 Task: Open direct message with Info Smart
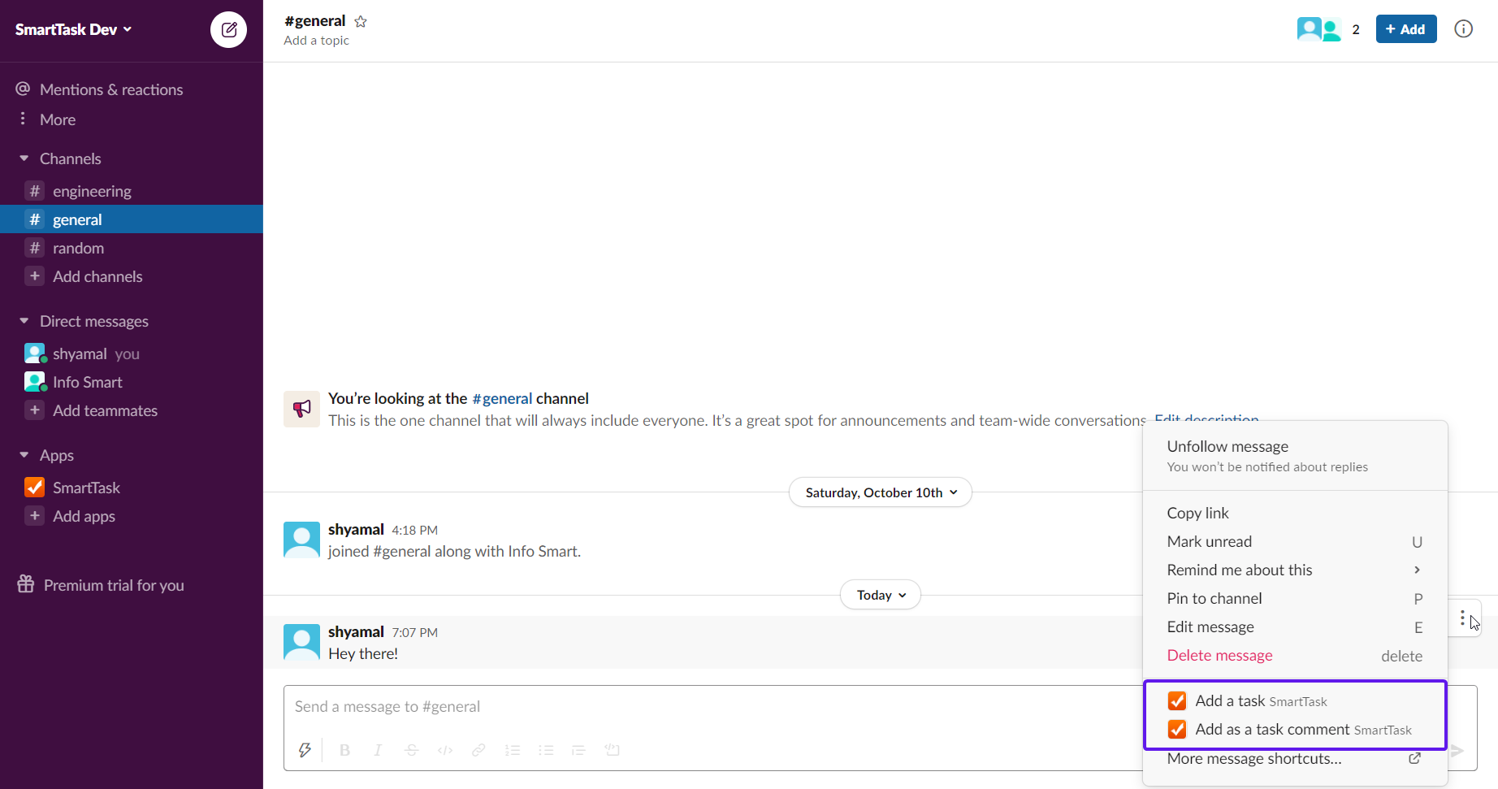[x=132, y=382]
